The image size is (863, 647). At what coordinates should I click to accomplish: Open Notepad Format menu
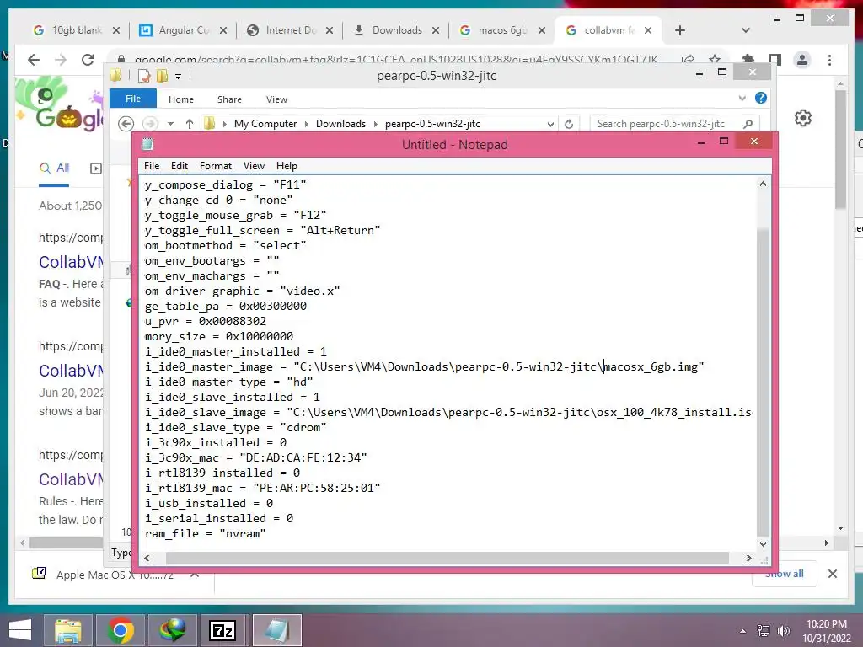click(x=215, y=166)
